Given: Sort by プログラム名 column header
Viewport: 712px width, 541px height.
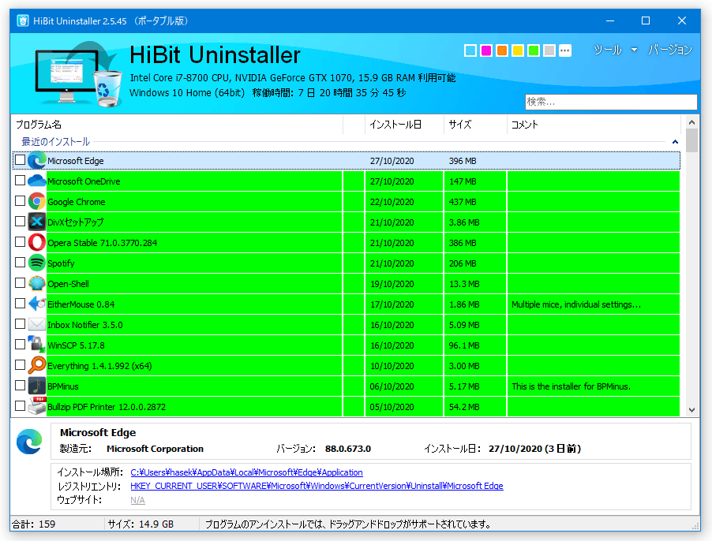Looking at the screenshot, I should 177,125.
